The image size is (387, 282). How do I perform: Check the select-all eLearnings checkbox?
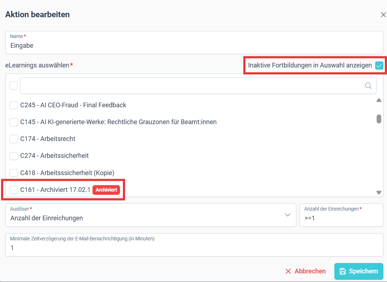tap(14, 85)
